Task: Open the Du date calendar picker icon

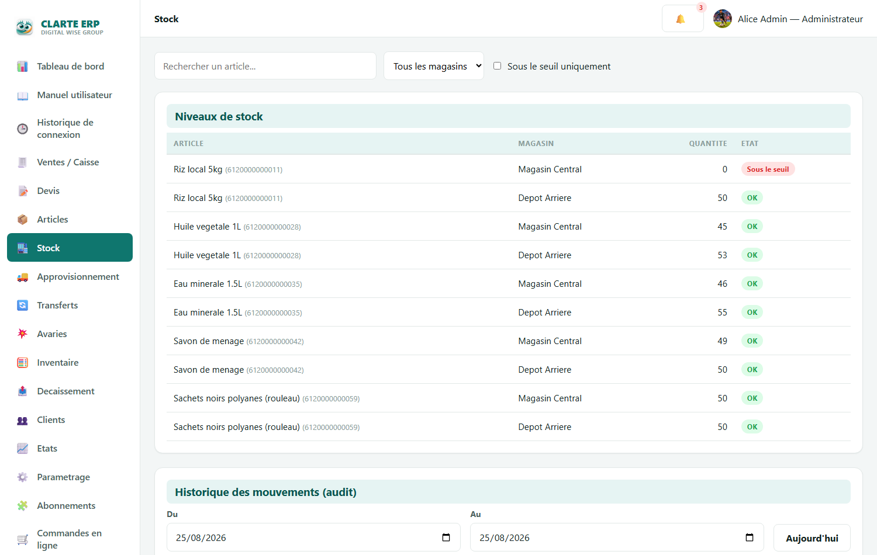Action: click(446, 537)
